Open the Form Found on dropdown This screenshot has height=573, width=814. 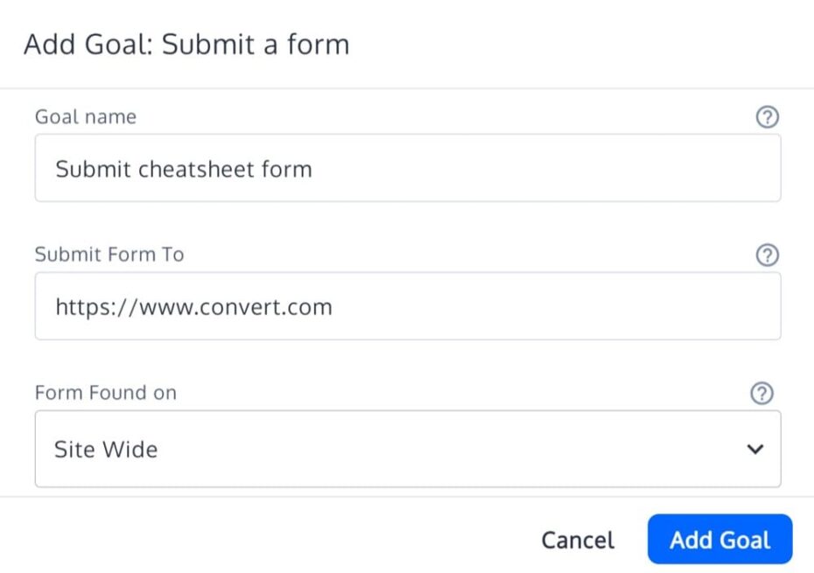pos(407,449)
